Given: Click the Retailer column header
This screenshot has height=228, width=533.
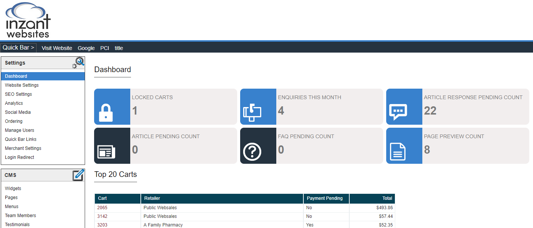Looking at the screenshot, I should (222, 198).
